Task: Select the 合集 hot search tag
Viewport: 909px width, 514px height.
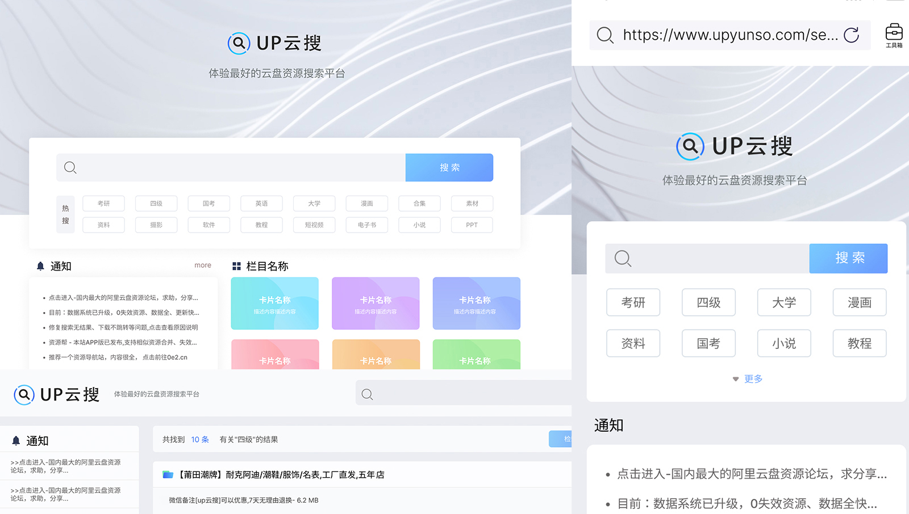Action: click(x=419, y=203)
